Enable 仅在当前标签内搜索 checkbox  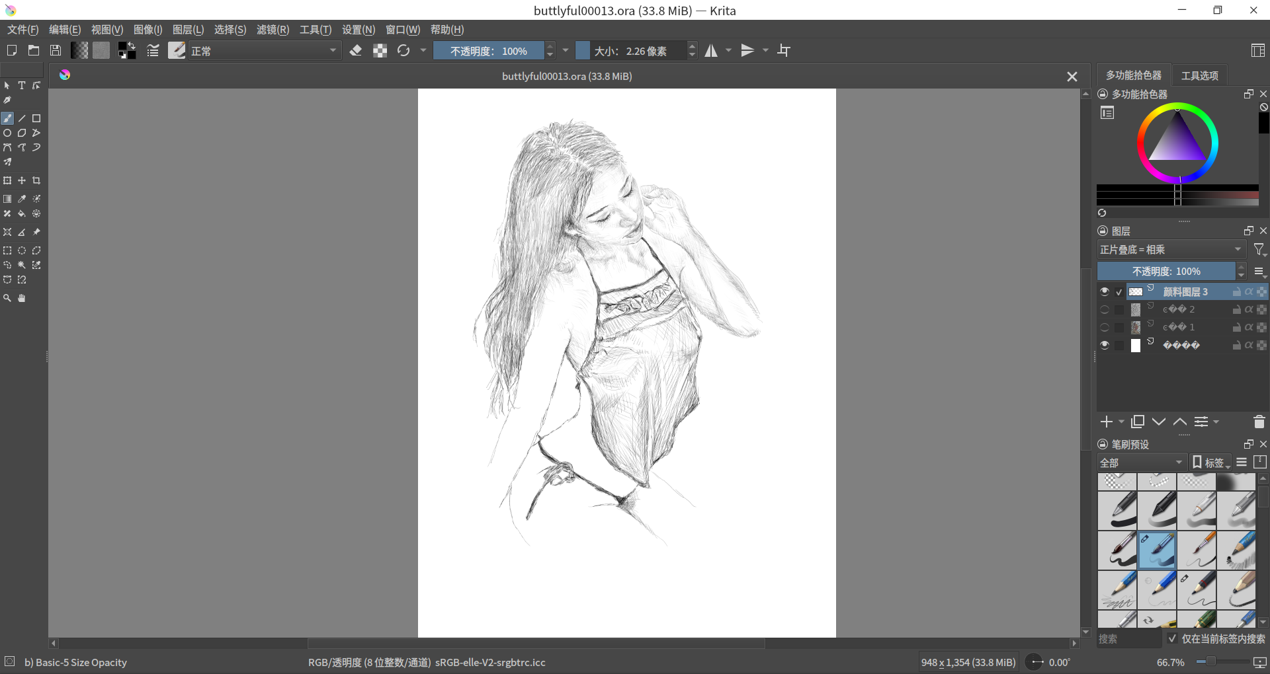point(1171,639)
